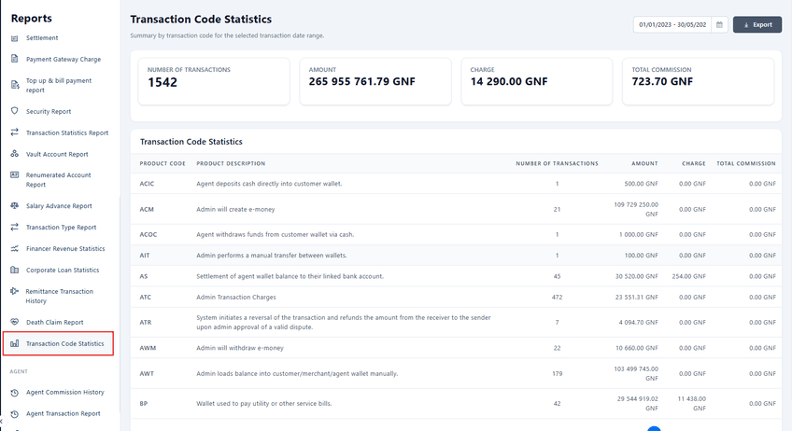Open Payment Gateway Charge report

pyautogui.click(x=64, y=59)
